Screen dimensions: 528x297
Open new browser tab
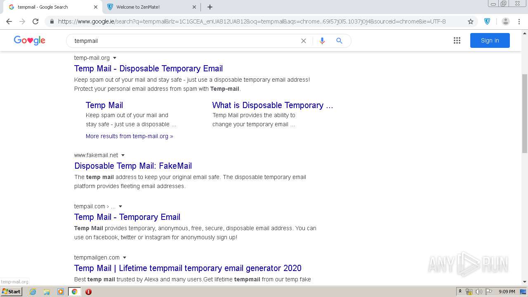pos(210,7)
